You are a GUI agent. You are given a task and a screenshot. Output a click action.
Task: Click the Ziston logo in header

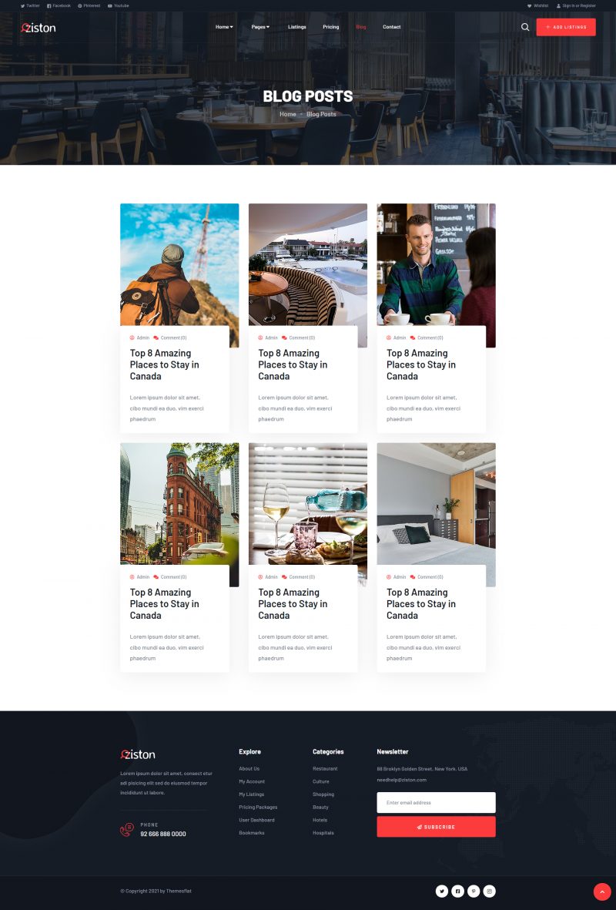point(38,28)
